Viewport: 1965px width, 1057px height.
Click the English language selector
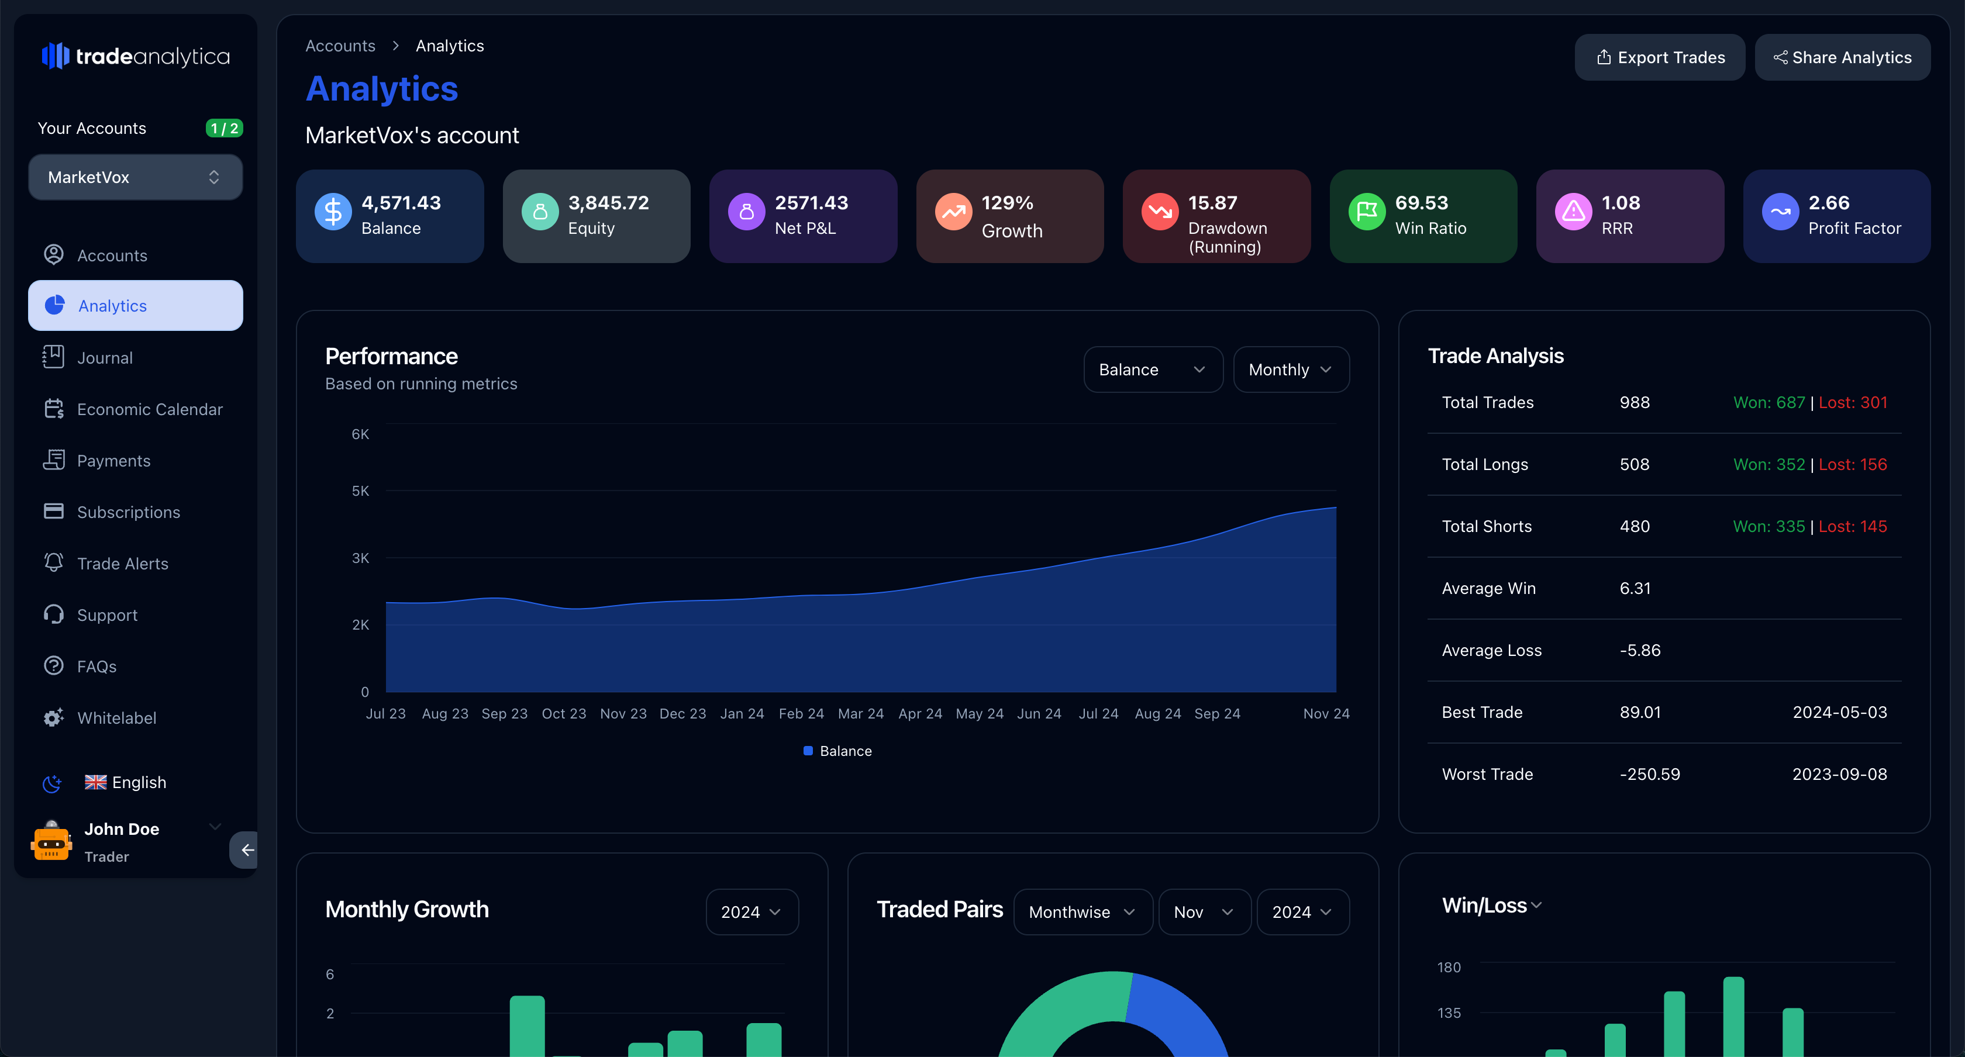pyautogui.click(x=125, y=782)
